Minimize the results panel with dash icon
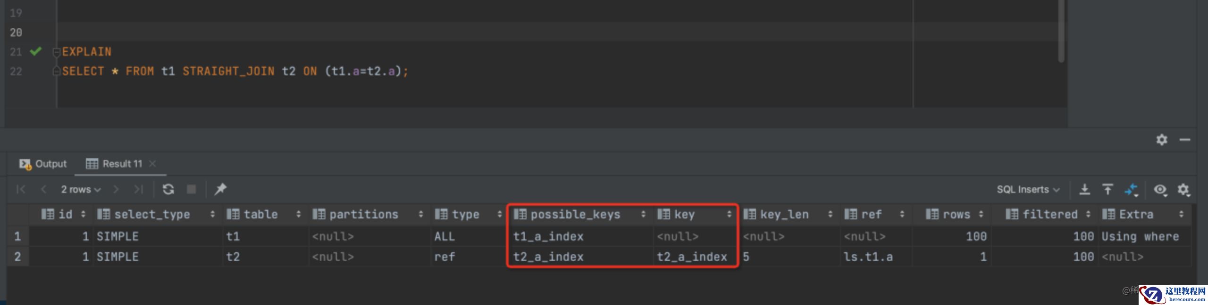 click(1185, 140)
